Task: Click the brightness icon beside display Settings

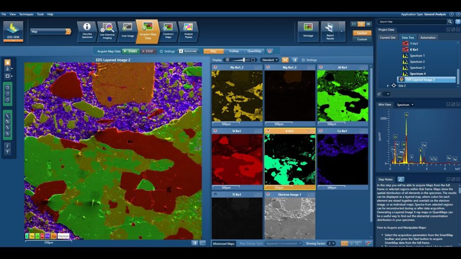Action: click(294, 60)
